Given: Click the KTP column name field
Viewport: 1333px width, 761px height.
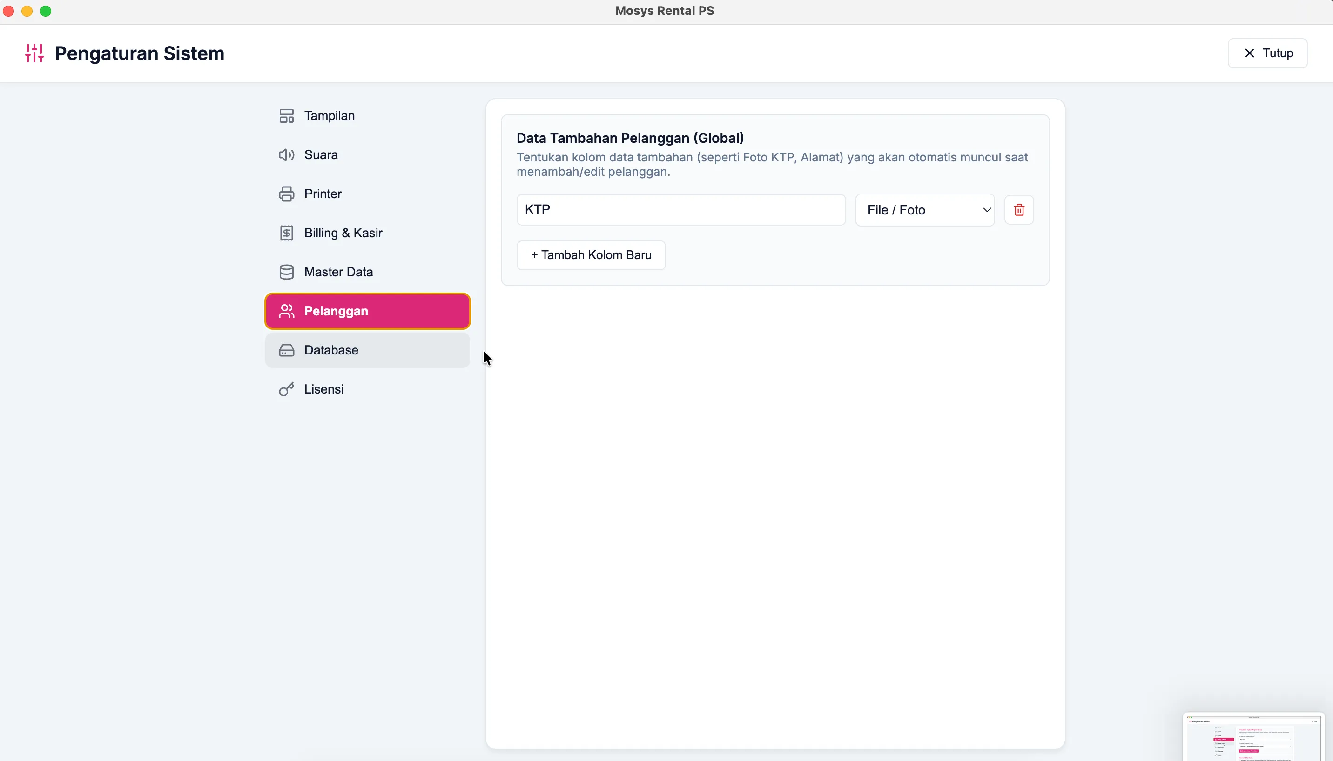Looking at the screenshot, I should (681, 210).
